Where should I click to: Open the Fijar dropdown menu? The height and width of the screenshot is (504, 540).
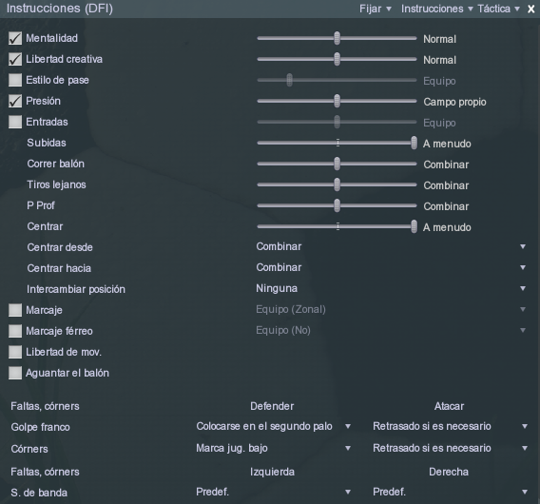376,9
